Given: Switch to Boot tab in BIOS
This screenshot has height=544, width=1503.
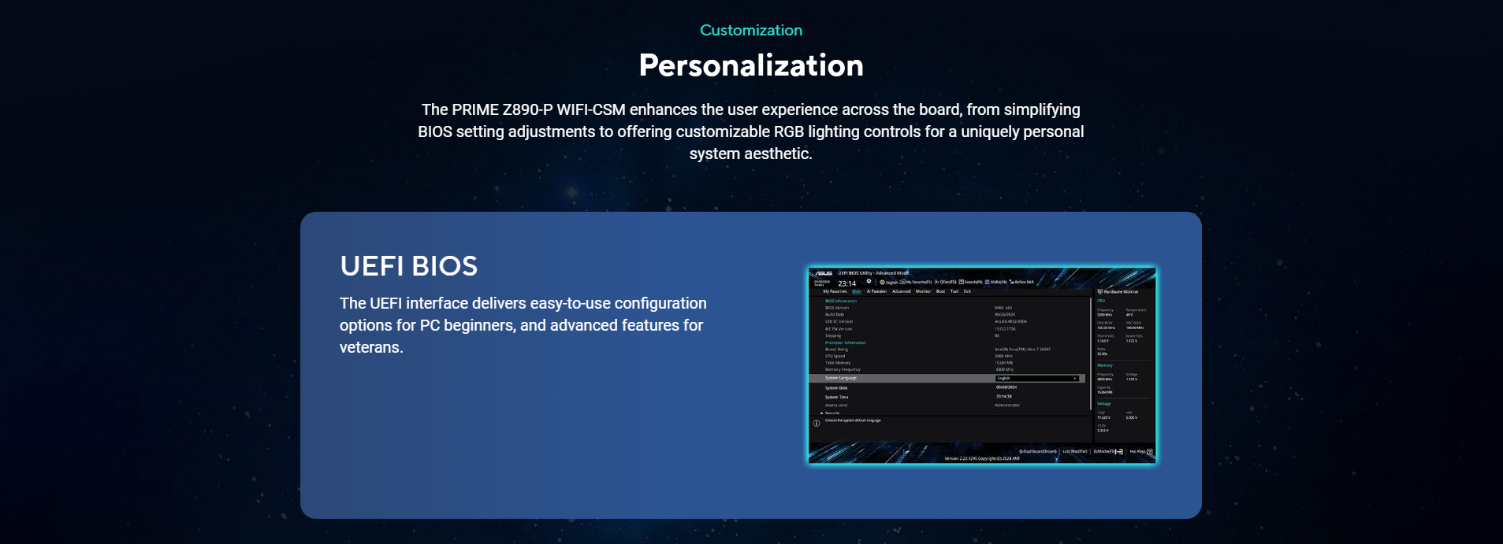Looking at the screenshot, I should (940, 291).
